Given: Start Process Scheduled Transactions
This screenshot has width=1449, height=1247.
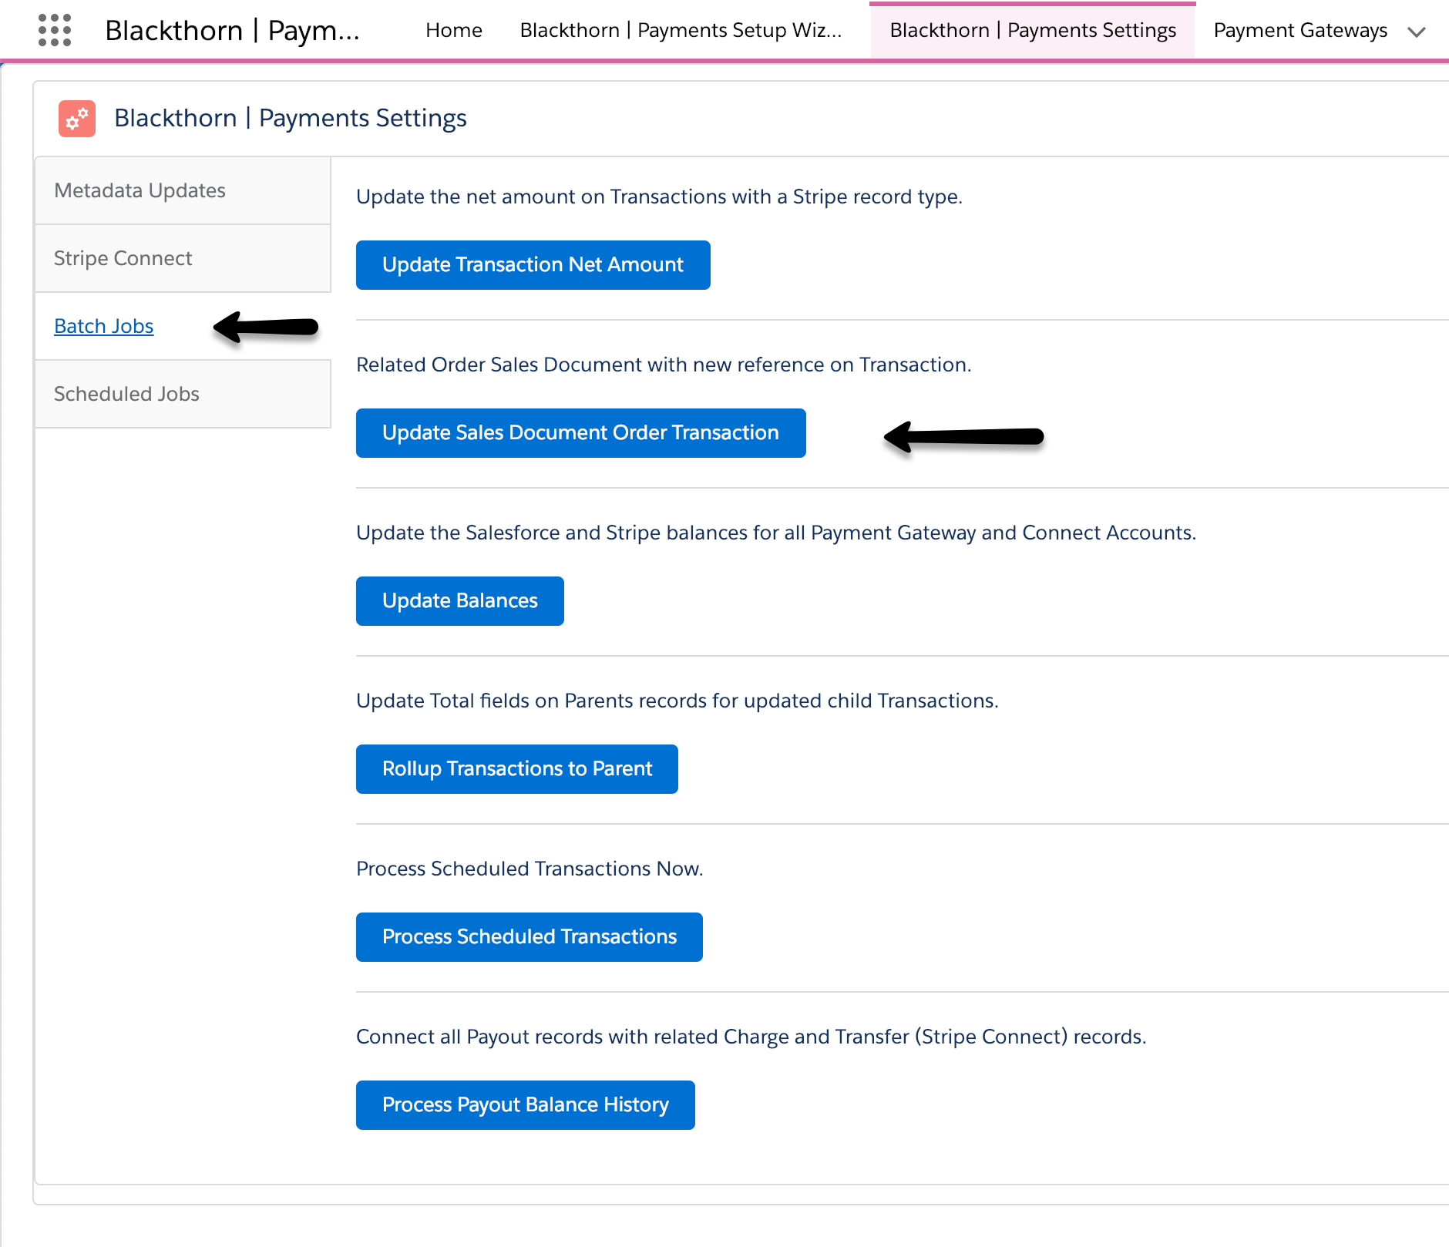Looking at the screenshot, I should [529, 937].
